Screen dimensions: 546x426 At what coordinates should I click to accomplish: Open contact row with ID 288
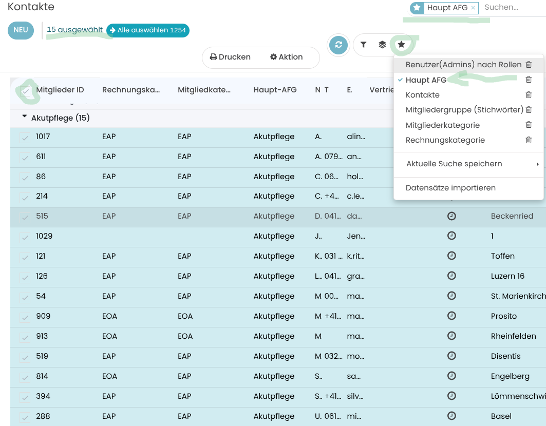click(278, 416)
